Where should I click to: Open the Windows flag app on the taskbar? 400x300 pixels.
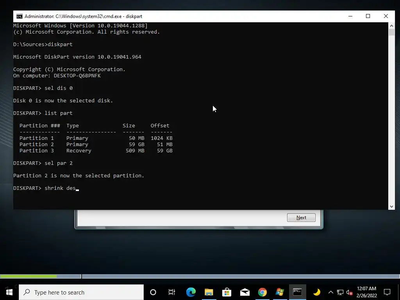pyautogui.click(x=280, y=292)
